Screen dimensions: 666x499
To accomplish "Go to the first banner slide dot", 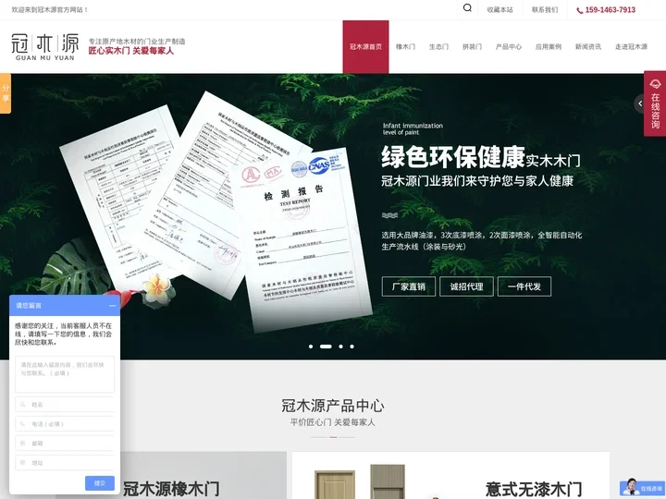I will 311,347.
